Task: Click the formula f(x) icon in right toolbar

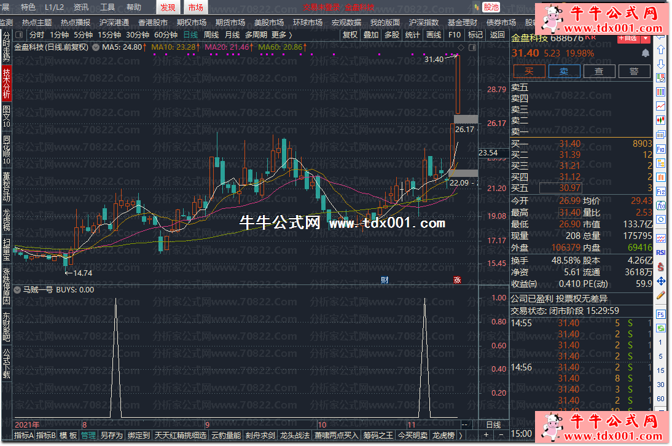Action: pyautogui.click(x=661, y=206)
